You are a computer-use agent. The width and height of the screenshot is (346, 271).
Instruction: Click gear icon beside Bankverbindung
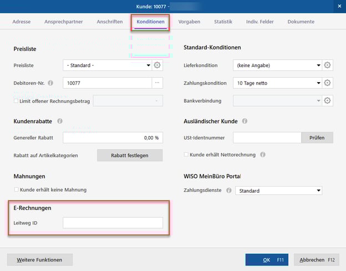click(x=328, y=101)
